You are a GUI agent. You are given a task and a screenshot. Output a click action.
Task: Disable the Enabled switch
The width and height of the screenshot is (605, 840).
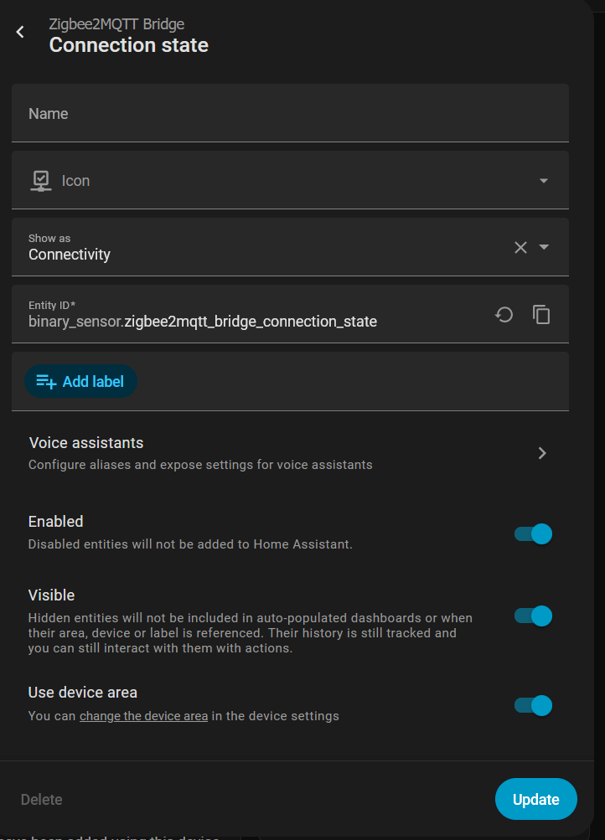click(x=533, y=533)
